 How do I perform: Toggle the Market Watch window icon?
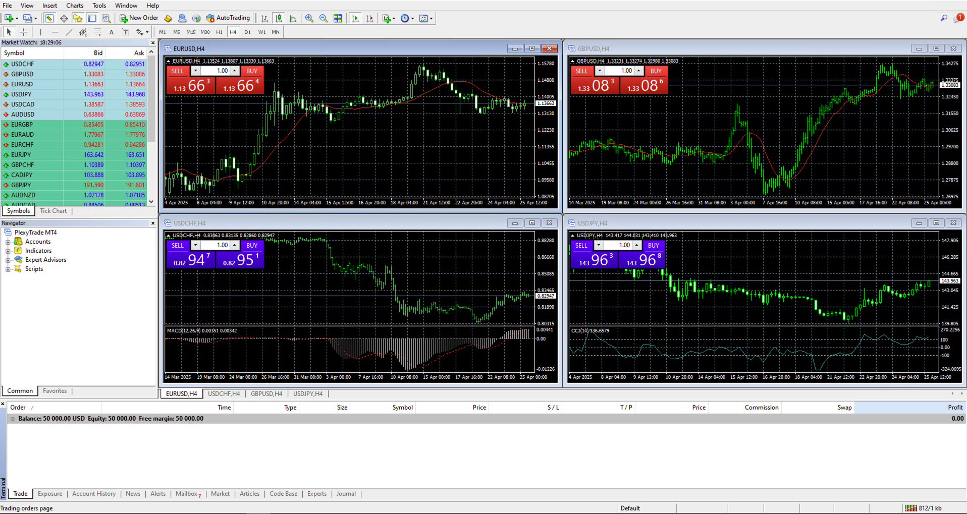tap(49, 18)
